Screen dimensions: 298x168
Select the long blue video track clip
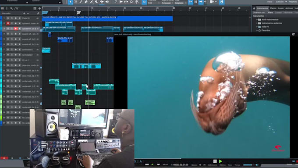[x=107, y=18]
